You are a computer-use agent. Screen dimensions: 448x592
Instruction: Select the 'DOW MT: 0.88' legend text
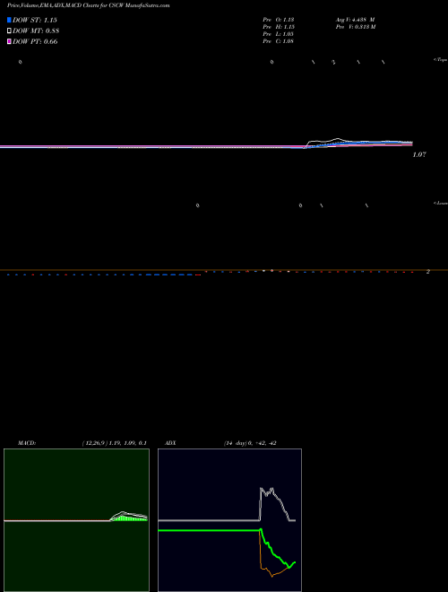(36, 31)
